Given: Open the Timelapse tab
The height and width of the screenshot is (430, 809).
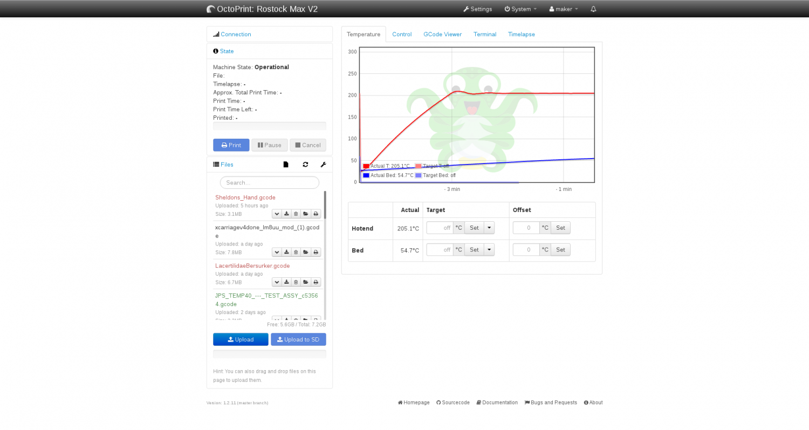Looking at the screenshot, I should point(522,34).
